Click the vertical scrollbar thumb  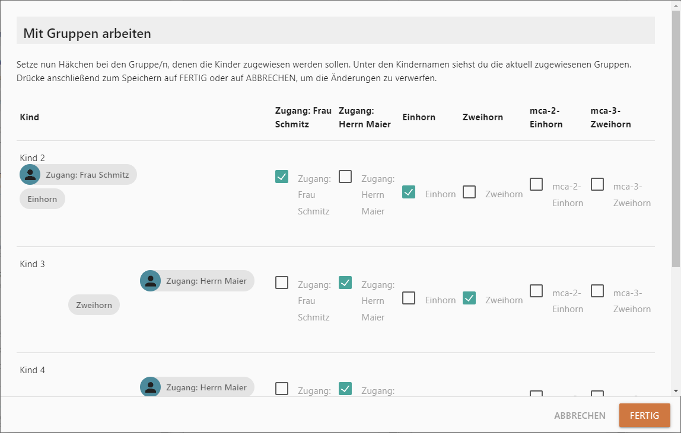coord(676,139)
